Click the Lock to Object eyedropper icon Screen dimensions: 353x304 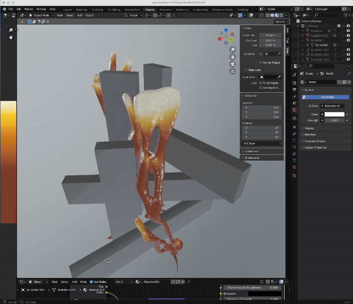coord(279,77)
